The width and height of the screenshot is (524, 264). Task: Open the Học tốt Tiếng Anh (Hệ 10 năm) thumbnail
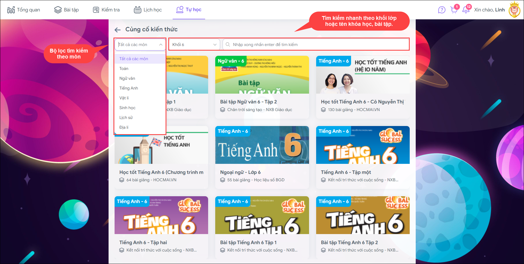[363, 75]
